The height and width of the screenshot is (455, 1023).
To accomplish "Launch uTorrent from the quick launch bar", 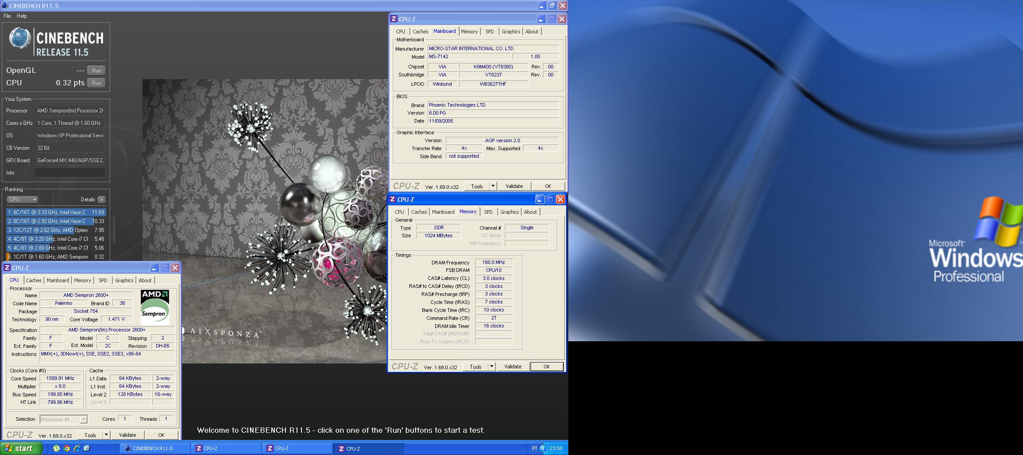I will tap(56, 448).
